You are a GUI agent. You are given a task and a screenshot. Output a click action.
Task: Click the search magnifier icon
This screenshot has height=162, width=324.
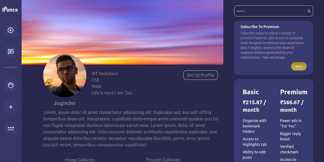[309, 11]
